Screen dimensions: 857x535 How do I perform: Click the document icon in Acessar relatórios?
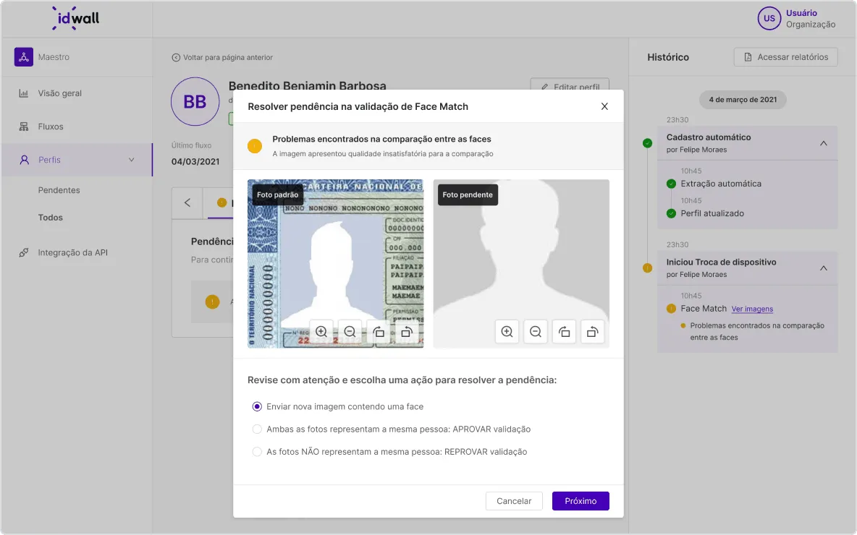coord(748,57)
